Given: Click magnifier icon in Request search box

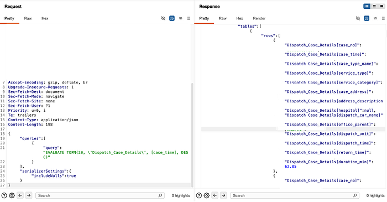Looking at the screenshot, I should 160,195.
